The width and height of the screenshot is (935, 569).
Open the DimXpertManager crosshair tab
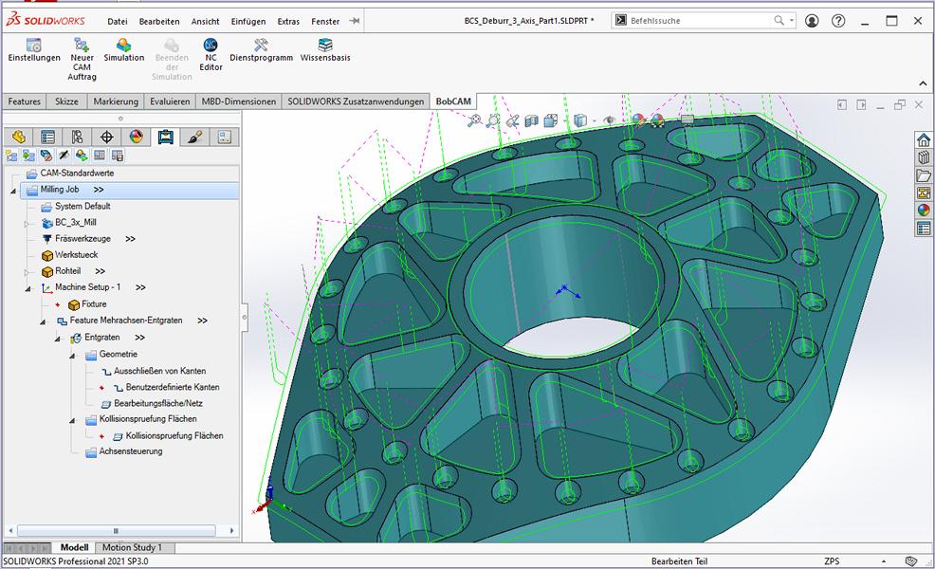coord(107,138)
